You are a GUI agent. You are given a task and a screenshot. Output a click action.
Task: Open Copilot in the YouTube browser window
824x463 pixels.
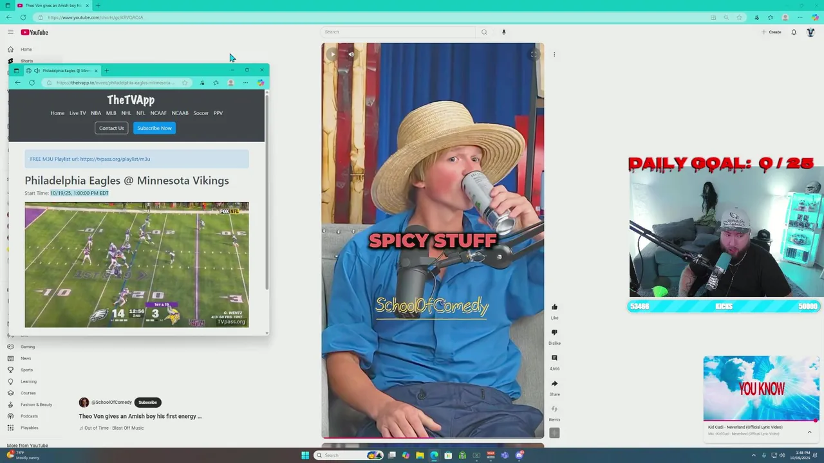point(815,17)
